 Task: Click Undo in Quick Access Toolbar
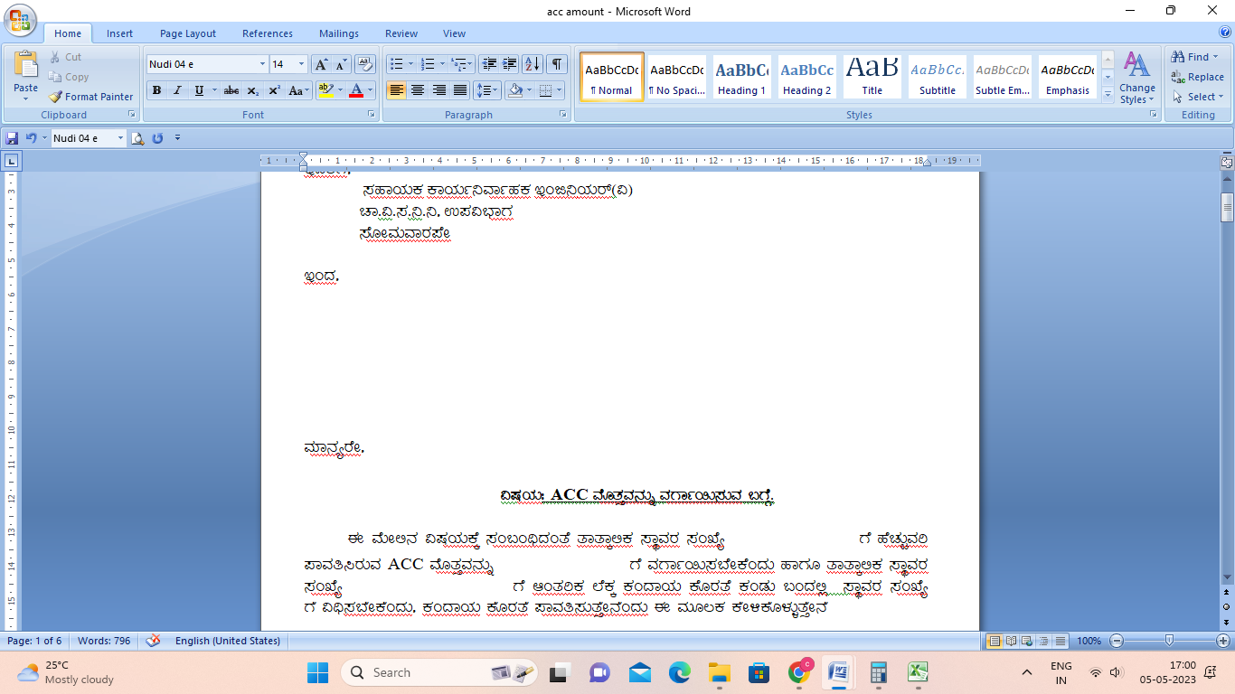(31, 138)
